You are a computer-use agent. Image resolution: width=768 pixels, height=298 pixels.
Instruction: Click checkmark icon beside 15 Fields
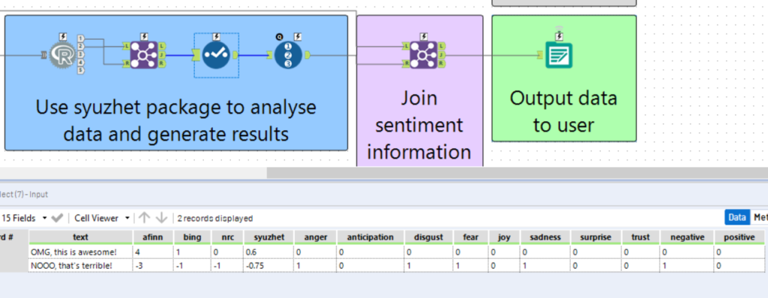click(57, 218)
